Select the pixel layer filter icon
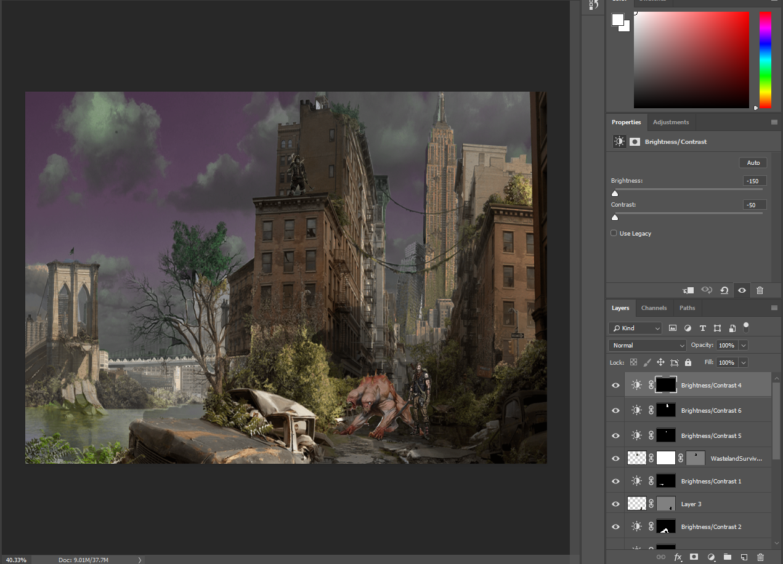Image resolution: width=783 pixels, height=564 pixels. (x=673, y=328)
